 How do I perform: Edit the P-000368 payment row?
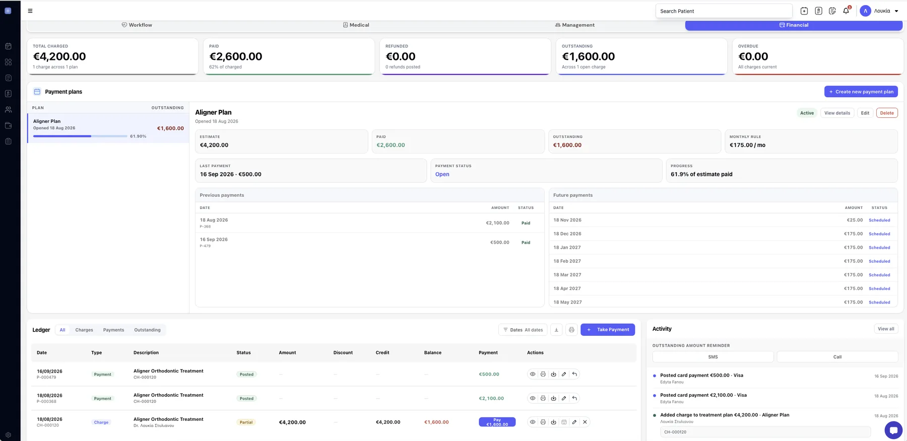click(x=564, y=398)
